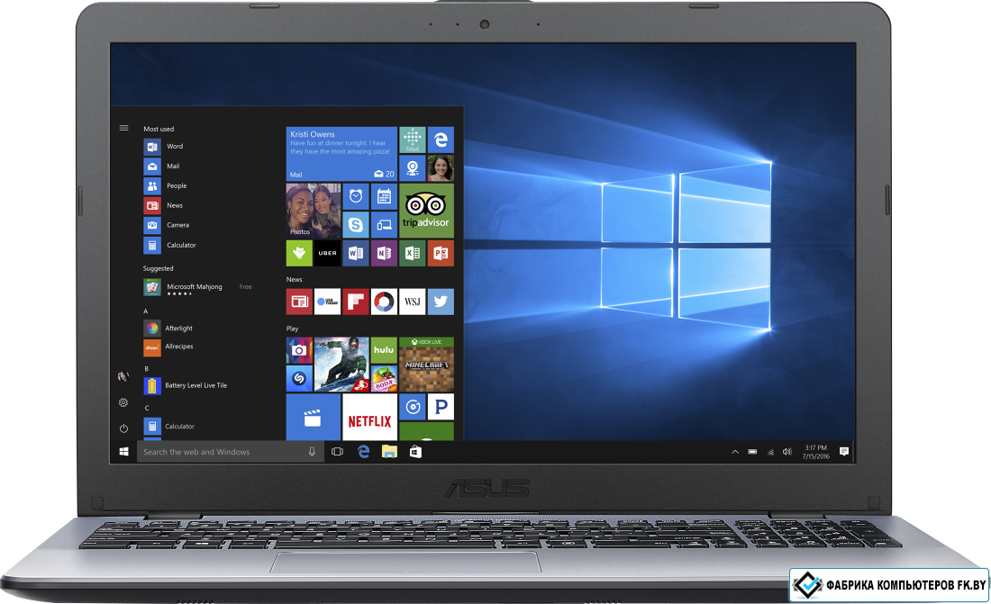Open Calculator under letter C
991x604 pixels.
click(x=168, y=427)
